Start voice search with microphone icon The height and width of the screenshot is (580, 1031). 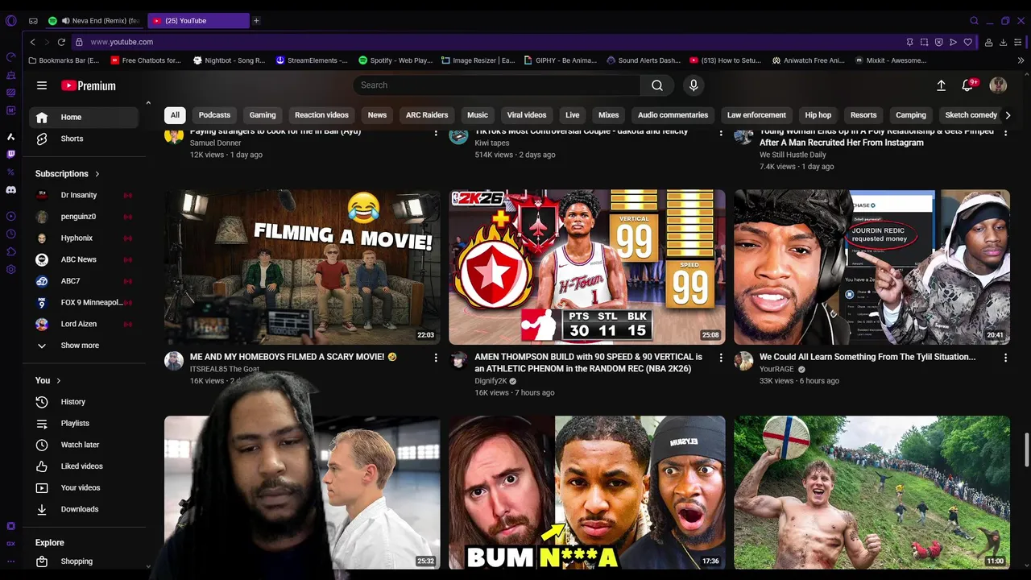[694, 85]
